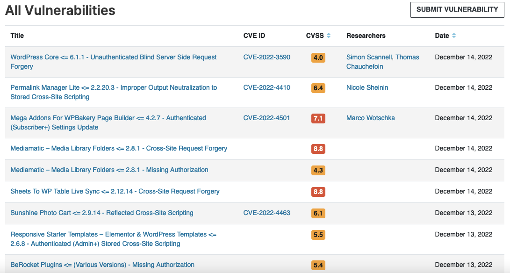
Task: Click the 7.1 CVSS score badge
Action: 318,118
